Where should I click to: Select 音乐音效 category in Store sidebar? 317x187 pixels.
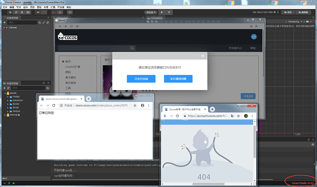(71, 83)
